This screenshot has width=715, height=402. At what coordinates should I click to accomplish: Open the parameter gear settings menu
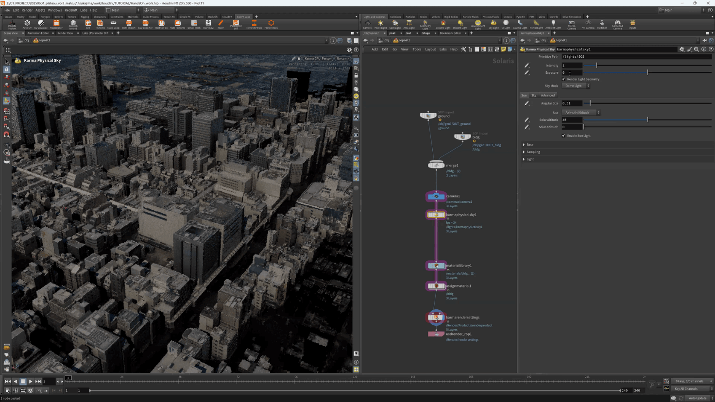681,49
